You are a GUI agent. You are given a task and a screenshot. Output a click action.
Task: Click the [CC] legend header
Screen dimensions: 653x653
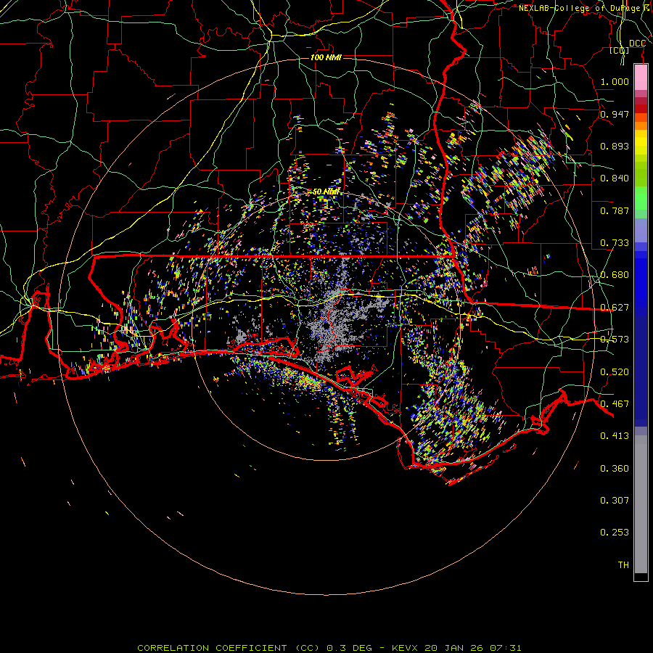click(x=620, y=50)
